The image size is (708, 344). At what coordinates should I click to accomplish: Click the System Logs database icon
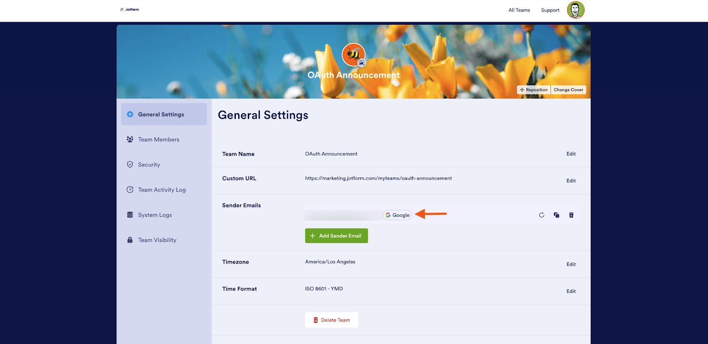(130, 215)
